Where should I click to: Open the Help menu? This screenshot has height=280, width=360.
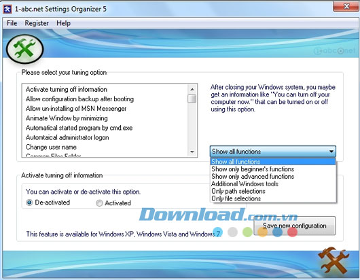[63, 23]
